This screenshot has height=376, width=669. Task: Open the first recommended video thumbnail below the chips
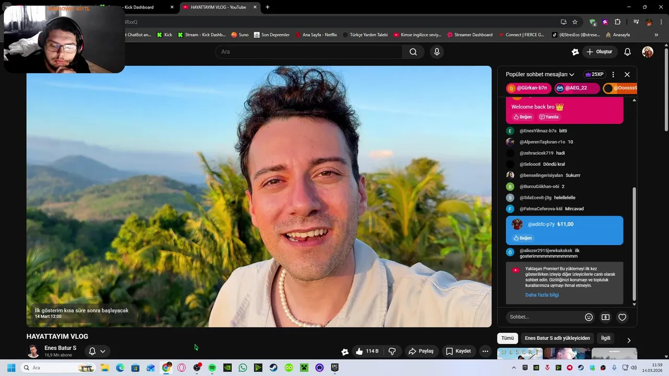[520, 354]
